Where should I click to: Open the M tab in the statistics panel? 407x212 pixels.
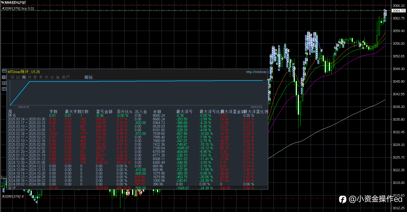(x=52, y=77)
